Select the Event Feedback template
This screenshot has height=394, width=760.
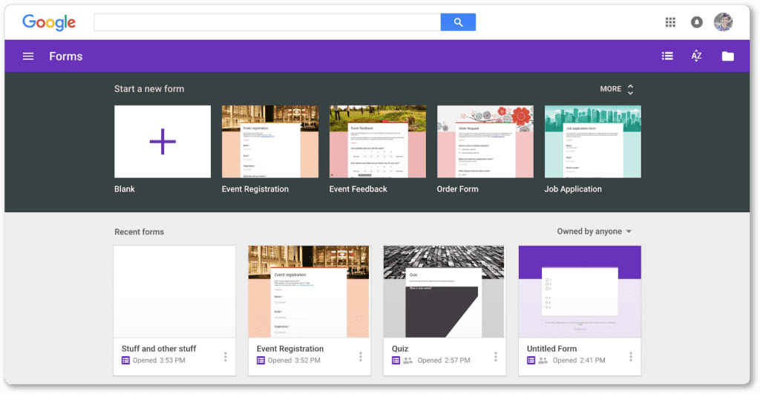pos(378,142)
